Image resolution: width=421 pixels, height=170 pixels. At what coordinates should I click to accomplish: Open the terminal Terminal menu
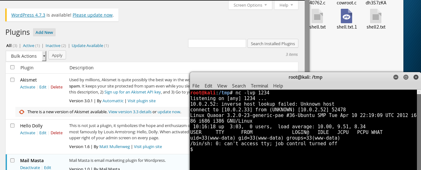tap(259, 86)
